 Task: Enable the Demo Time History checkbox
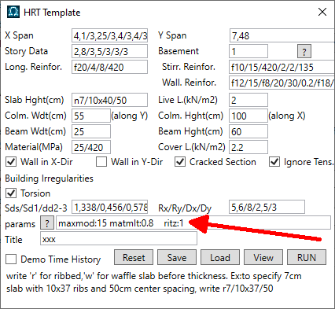point(11,259)
